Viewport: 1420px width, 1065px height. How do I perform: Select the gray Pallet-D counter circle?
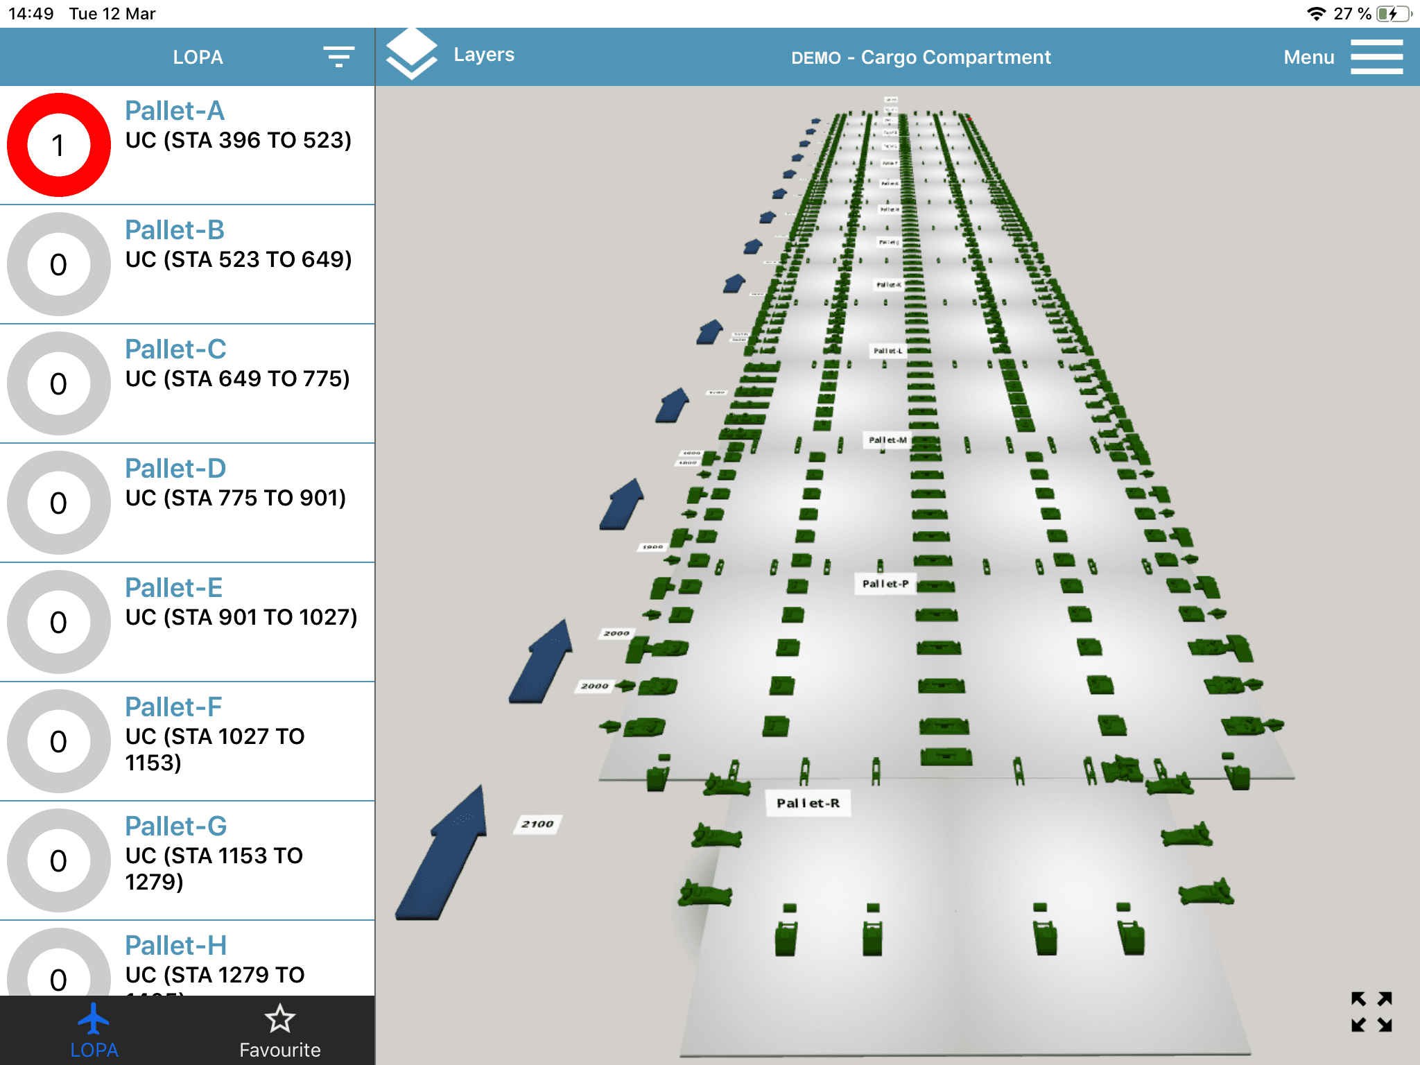(59, 503)
